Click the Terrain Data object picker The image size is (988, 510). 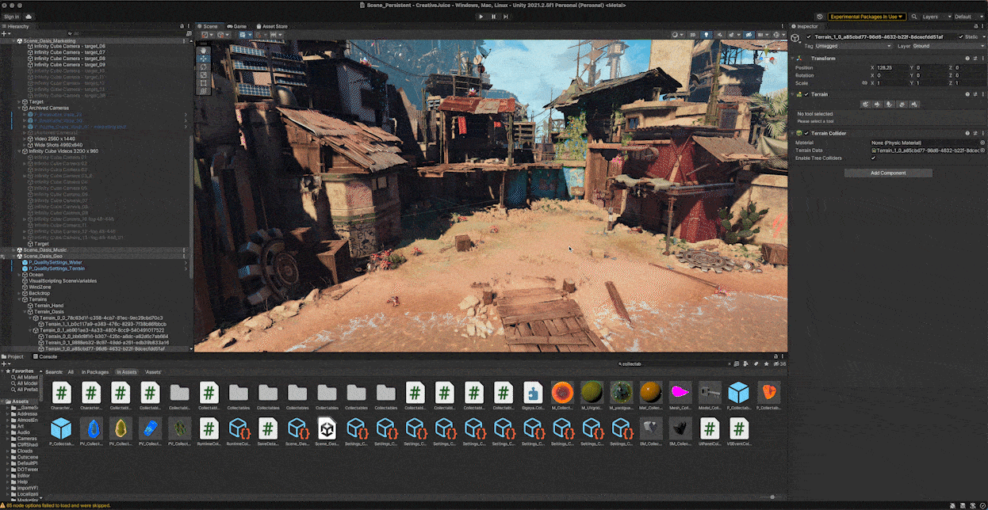tap(982, 150)
